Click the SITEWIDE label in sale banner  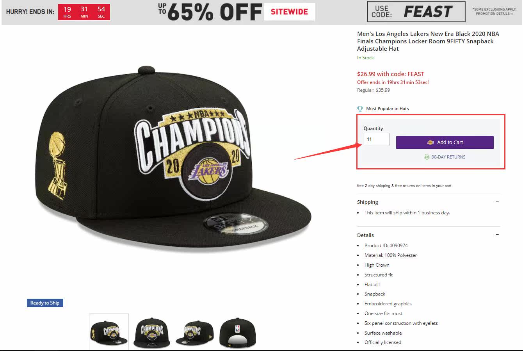click(x=289, y=12)
